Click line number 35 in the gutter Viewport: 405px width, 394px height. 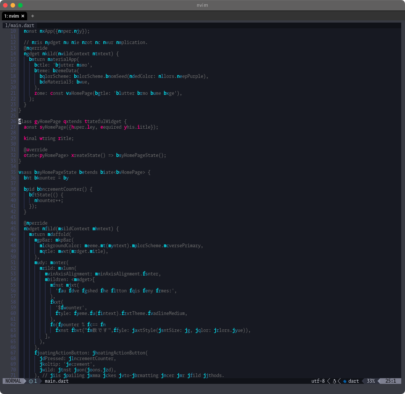click(13, 172)
